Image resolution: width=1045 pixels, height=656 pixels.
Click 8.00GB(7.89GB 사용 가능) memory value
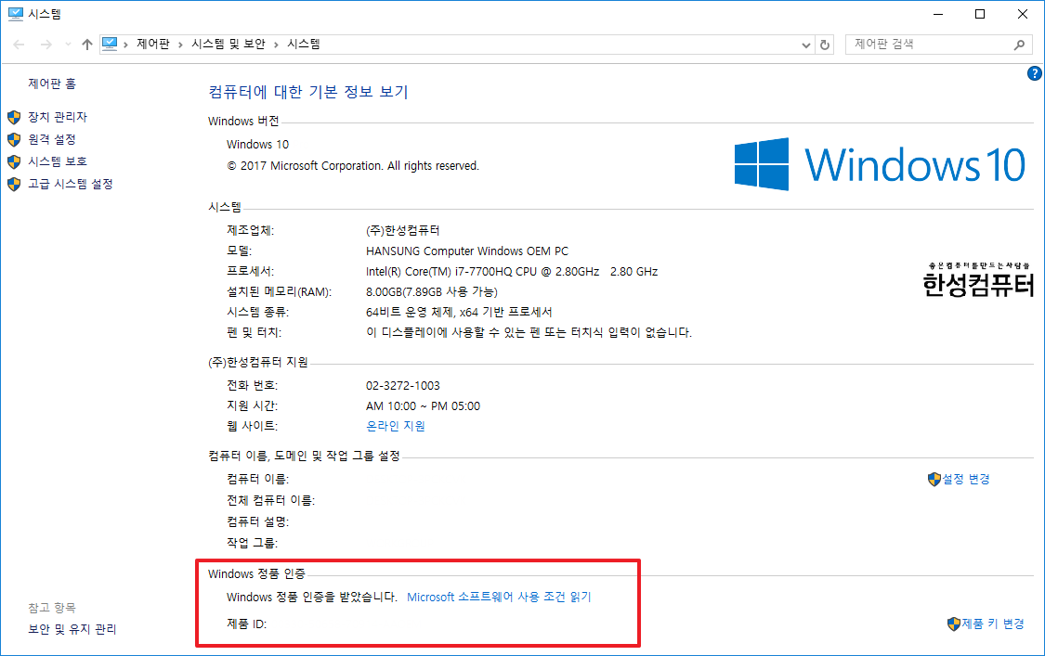[432, 291]
